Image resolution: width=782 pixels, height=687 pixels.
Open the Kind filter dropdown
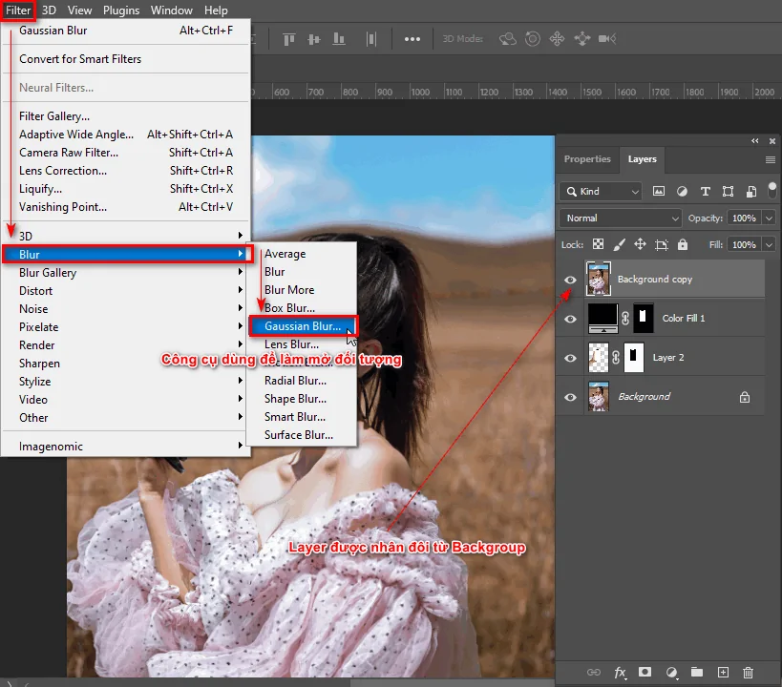point(602,191)
